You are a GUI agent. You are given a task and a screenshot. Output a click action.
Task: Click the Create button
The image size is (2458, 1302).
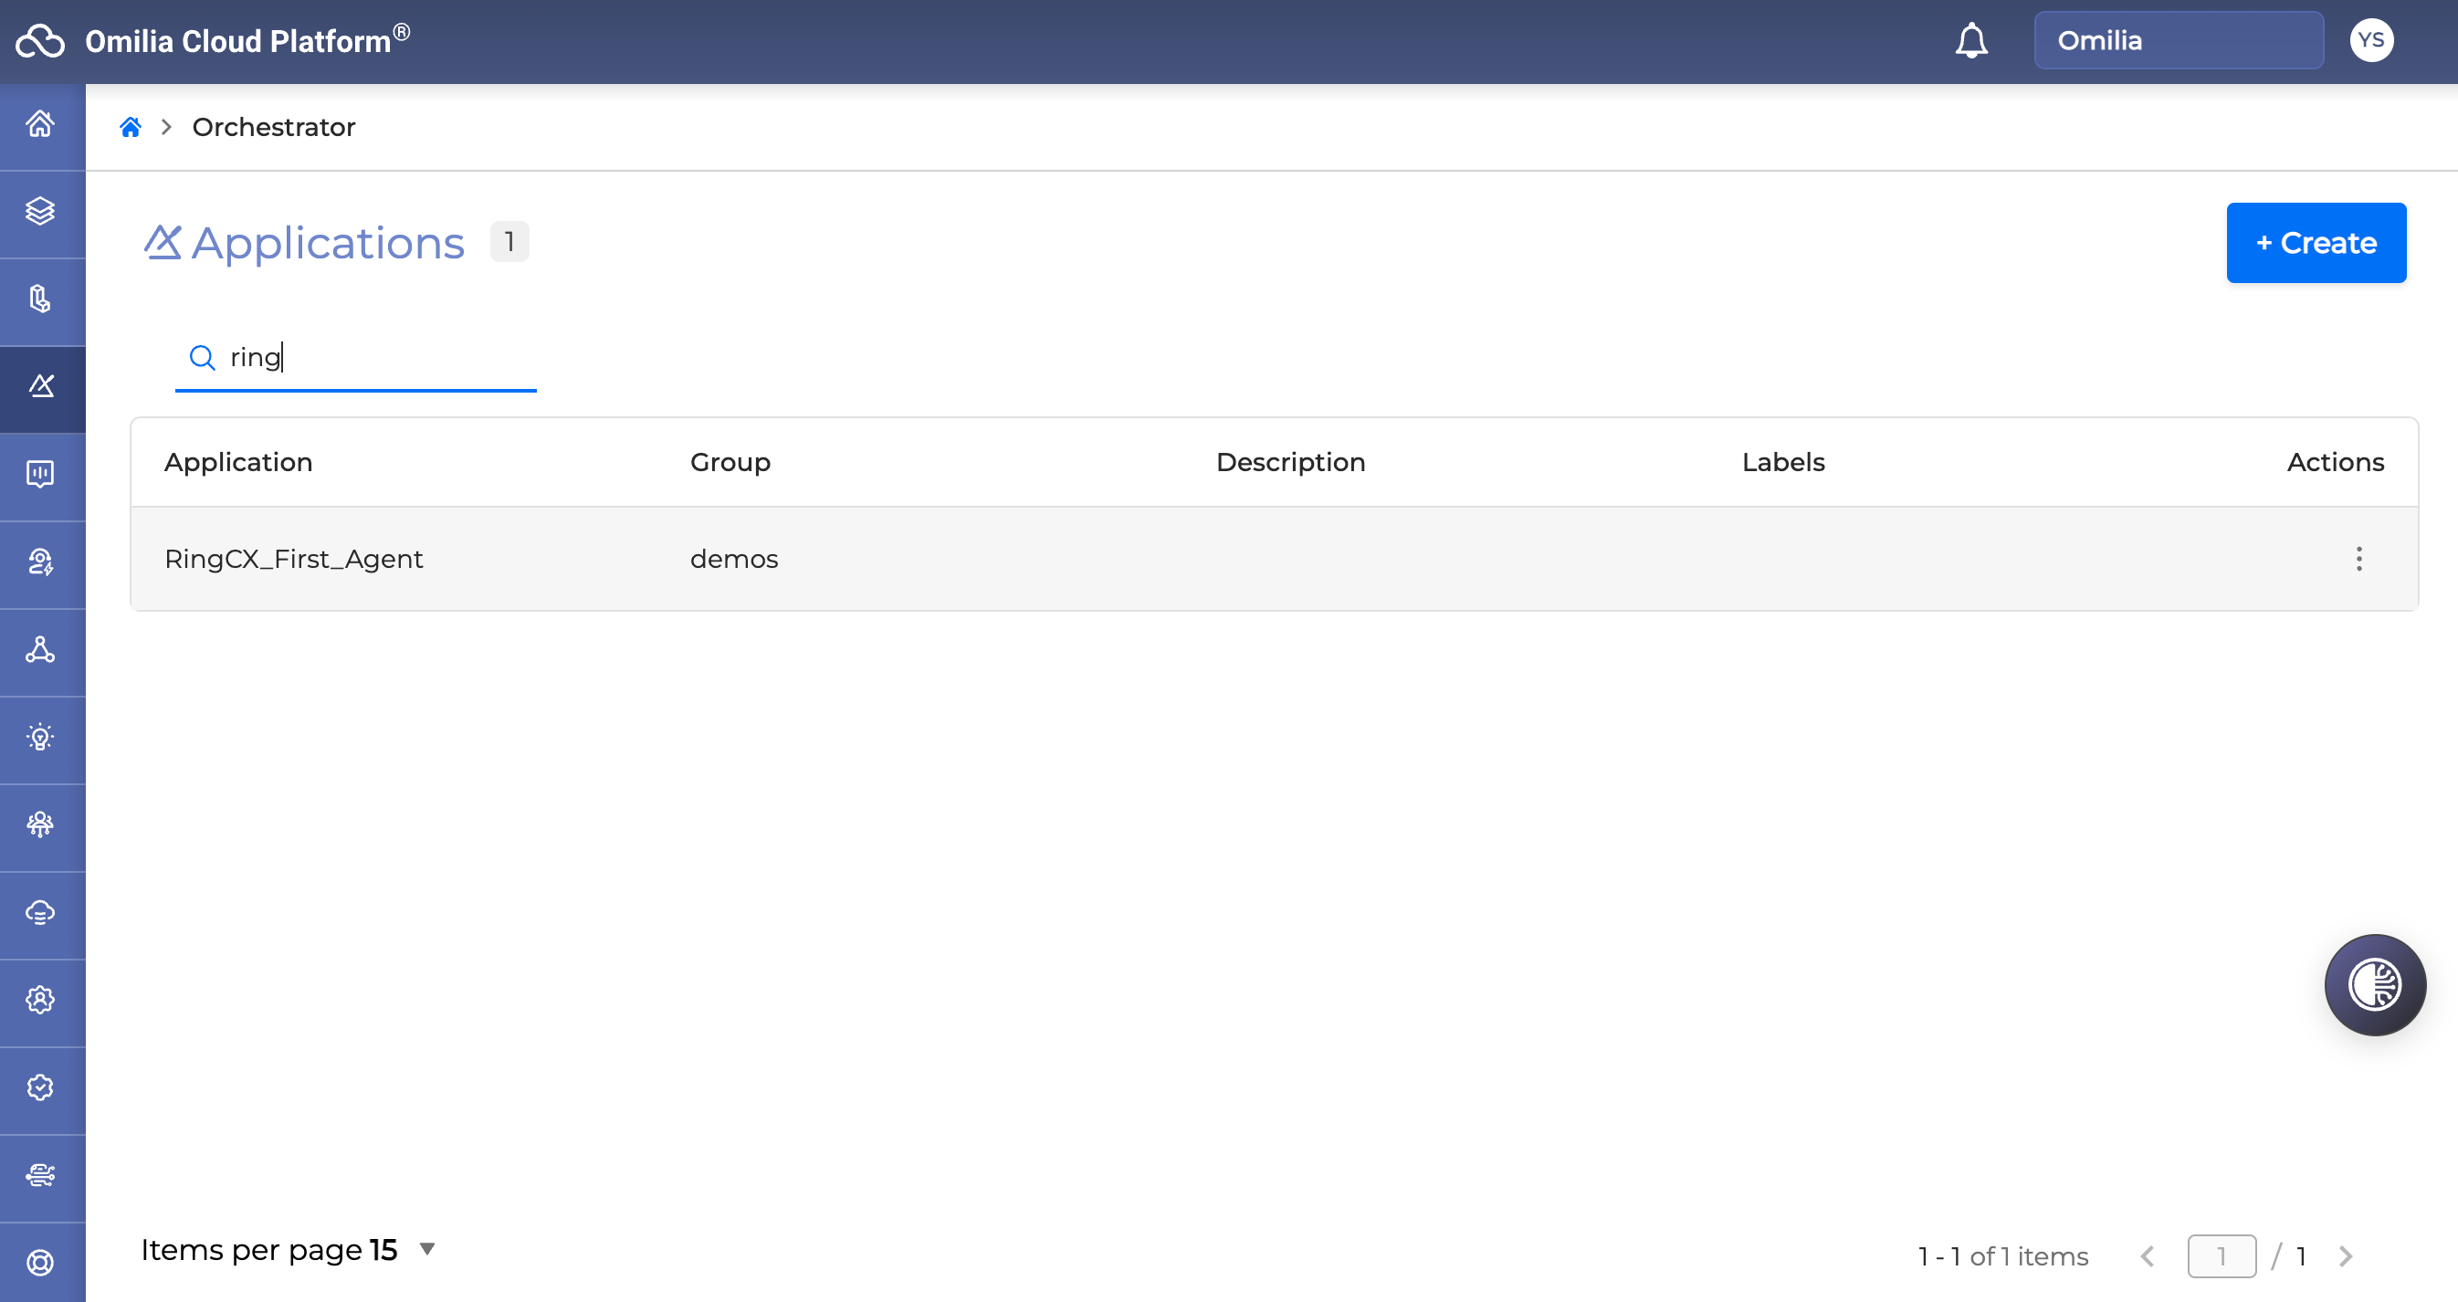pos(2315,243)
